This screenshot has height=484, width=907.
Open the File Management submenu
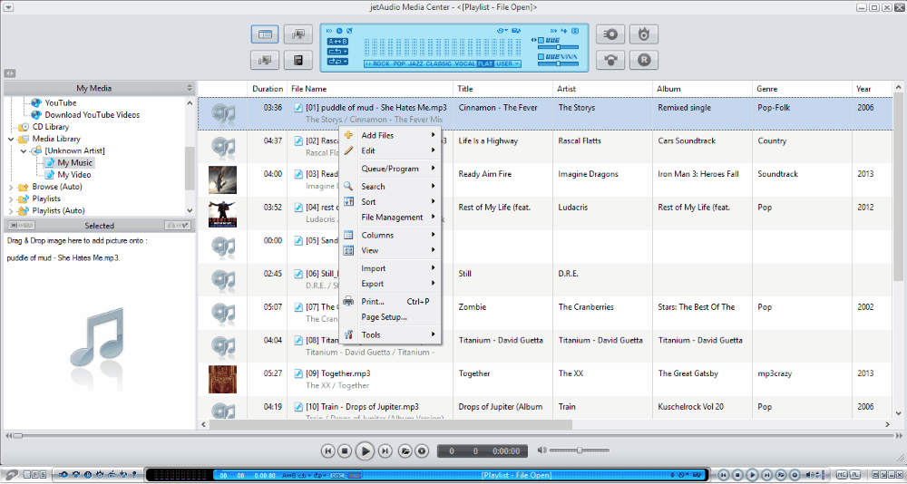pos(390,218)
